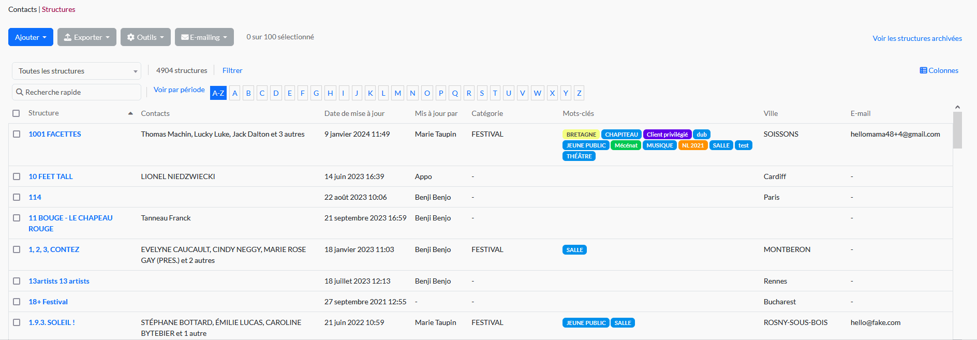977x340 pixels.
Task: Open the Ajouter dropdown menu
Action: coord(31,37)
